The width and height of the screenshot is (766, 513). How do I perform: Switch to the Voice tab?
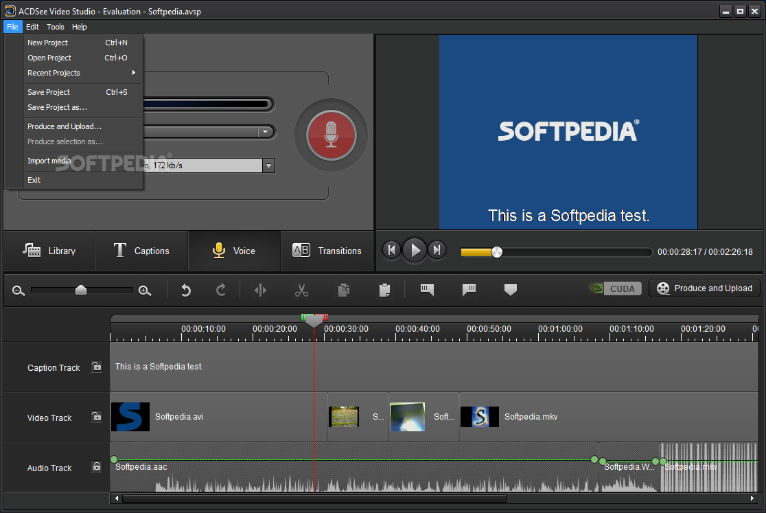(x=234, y=251)
